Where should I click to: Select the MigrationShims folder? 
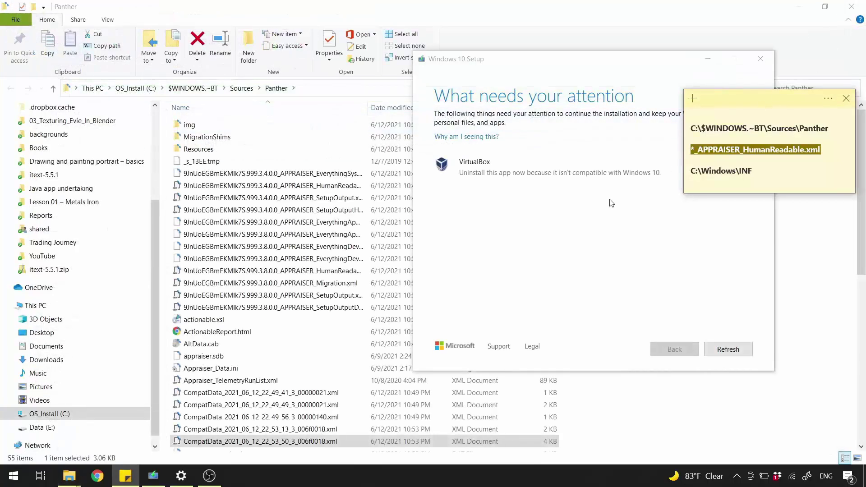[207, 137]
